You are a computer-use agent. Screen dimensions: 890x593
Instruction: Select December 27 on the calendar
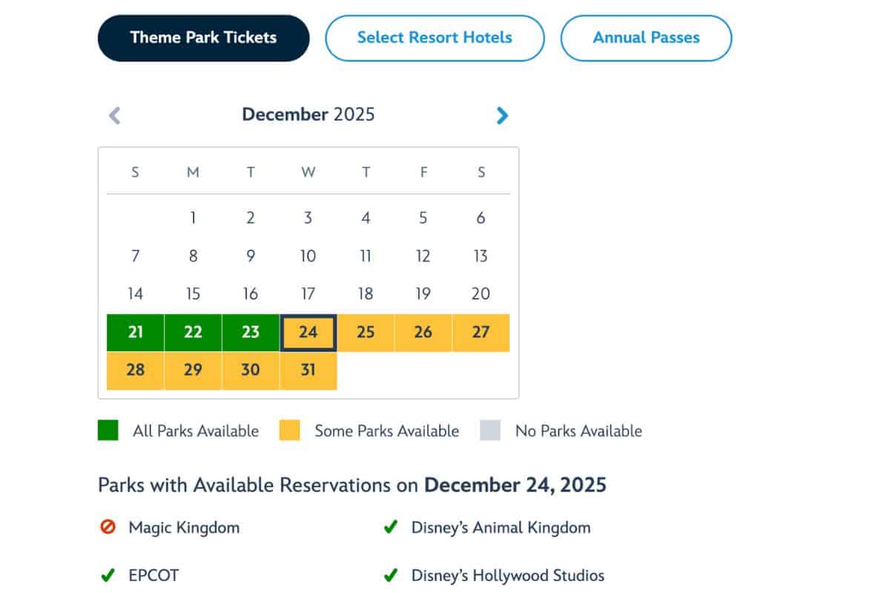481,332
